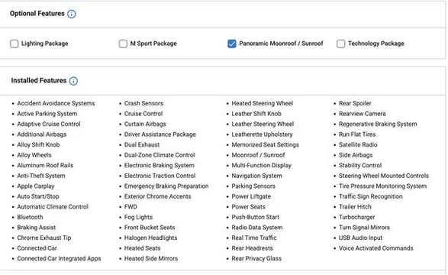Check the M Sport Package option
The width and height of the screenshot is (448, 275).
123,44
